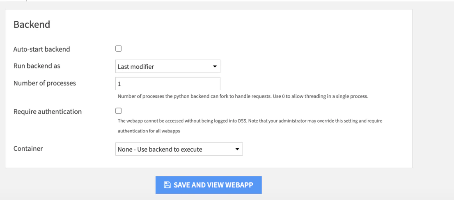
Task: Click the floppy disk save icon
Action: [167, 185]
